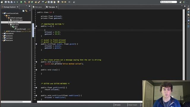The height and width of the screenshot is (107, 190).
Task: Open the New Java Package icon
Action: pyautogui.click(x=29, y=2)
